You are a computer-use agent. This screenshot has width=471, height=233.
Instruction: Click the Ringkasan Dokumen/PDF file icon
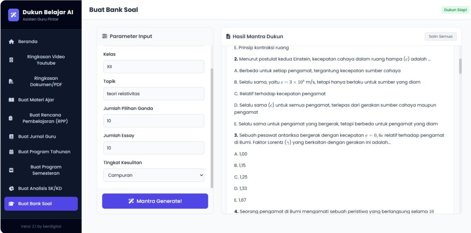click(x=11, y=81)
